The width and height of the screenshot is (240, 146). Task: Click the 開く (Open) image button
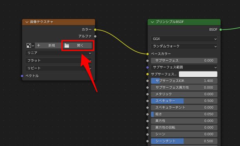[x=77, y=45]
